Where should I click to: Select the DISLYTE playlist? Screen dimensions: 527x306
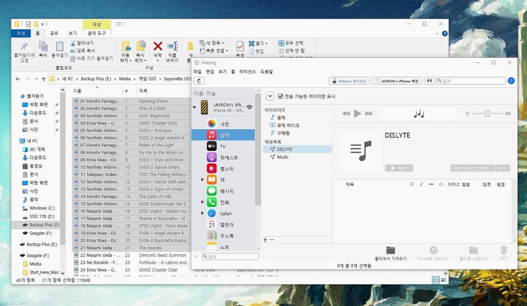(297, 149)
